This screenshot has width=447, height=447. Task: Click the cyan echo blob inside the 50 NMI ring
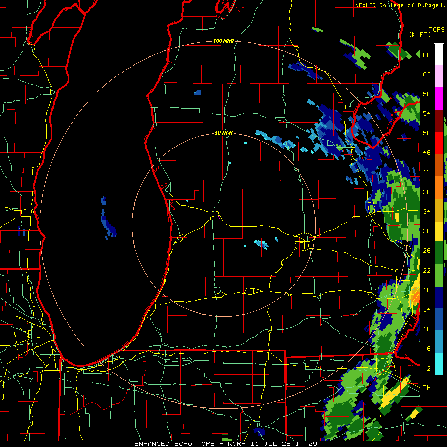pos(261,244)
